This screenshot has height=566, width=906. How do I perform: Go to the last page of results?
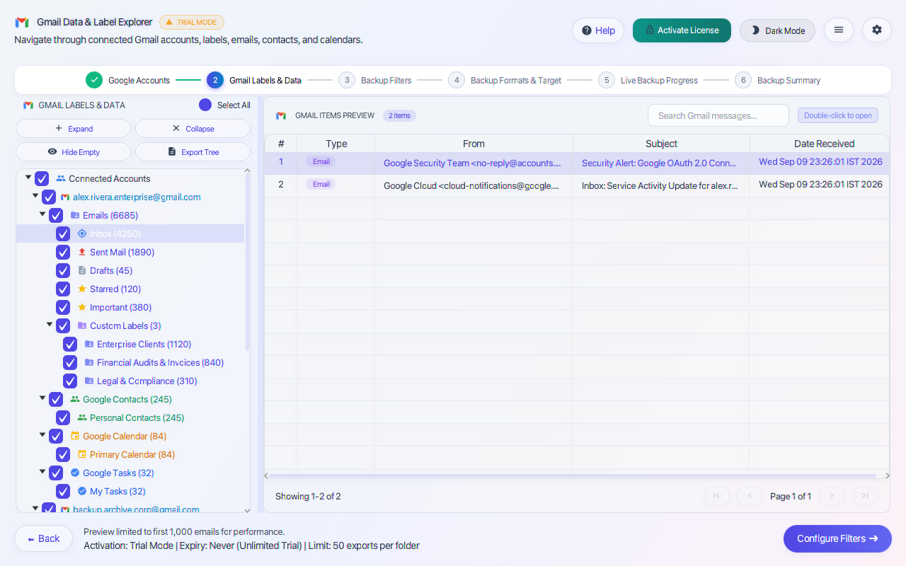[x=865, y=496]
